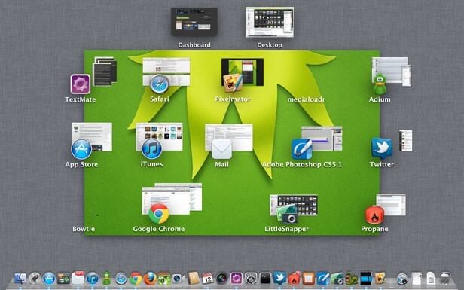Screen dimensions: 464x290
Task: Bring TextMate document windows to front
Action: [x=105, y=71]
